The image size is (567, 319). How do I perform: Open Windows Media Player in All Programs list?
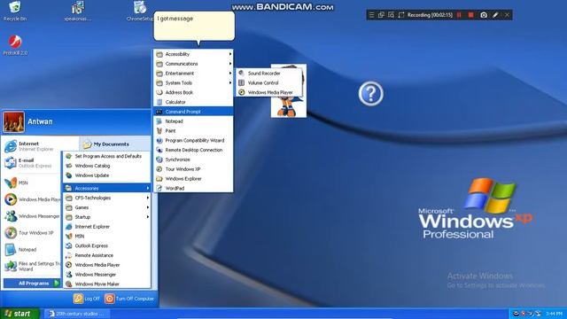(106, 265)
